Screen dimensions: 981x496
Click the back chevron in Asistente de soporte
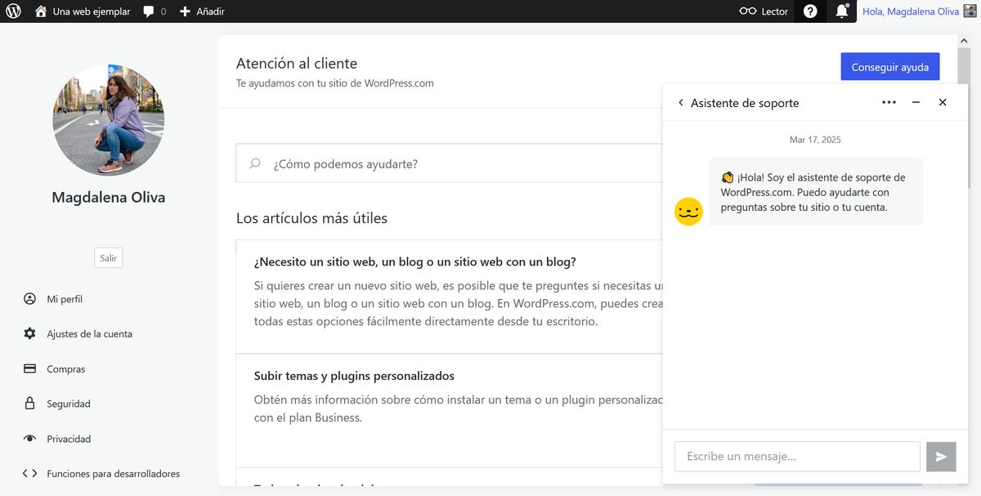(x=681, y=102)
